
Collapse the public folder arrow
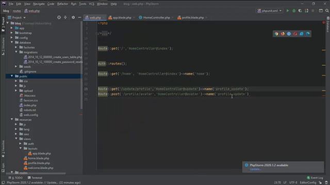pyautogui.click(x=11, y=76)
